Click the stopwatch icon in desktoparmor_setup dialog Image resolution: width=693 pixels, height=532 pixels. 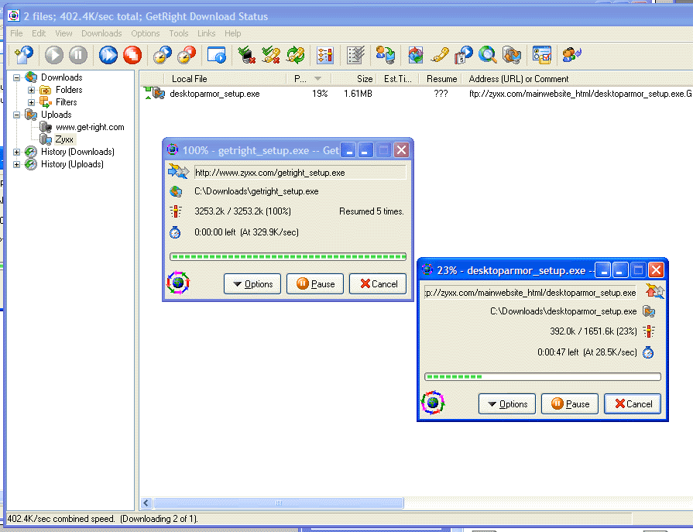(648, 352)
